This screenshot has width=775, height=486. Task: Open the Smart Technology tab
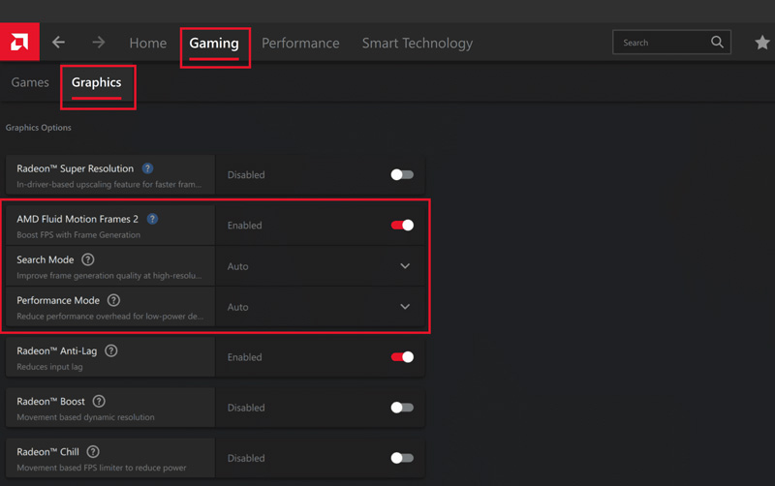click(418, 44)
